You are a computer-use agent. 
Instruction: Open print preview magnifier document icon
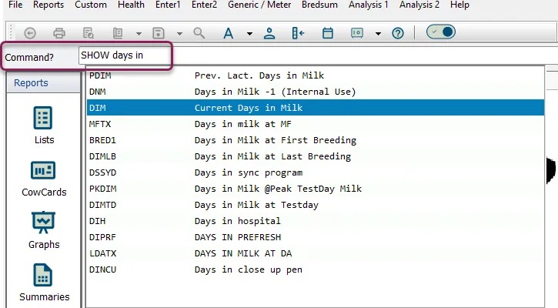click(89, 33)
